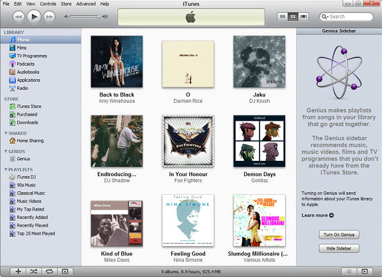
Task: Select the Endtroducing album cover
Action: [x=117, y=141]
